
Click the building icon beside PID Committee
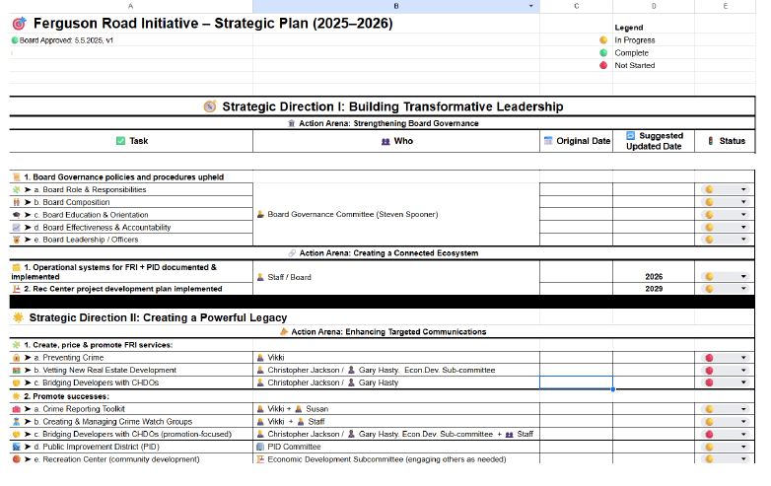pos(260,446)
